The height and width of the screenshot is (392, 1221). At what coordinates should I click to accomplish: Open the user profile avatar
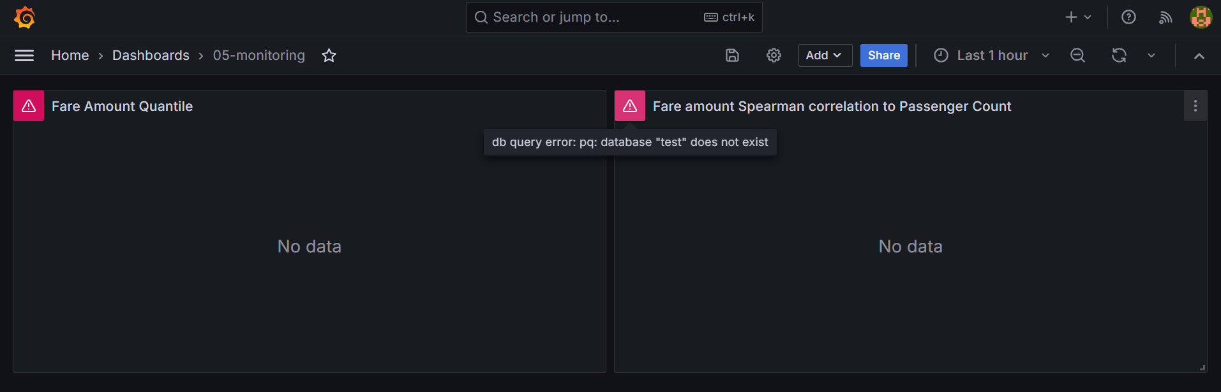tap(1201, 17)
